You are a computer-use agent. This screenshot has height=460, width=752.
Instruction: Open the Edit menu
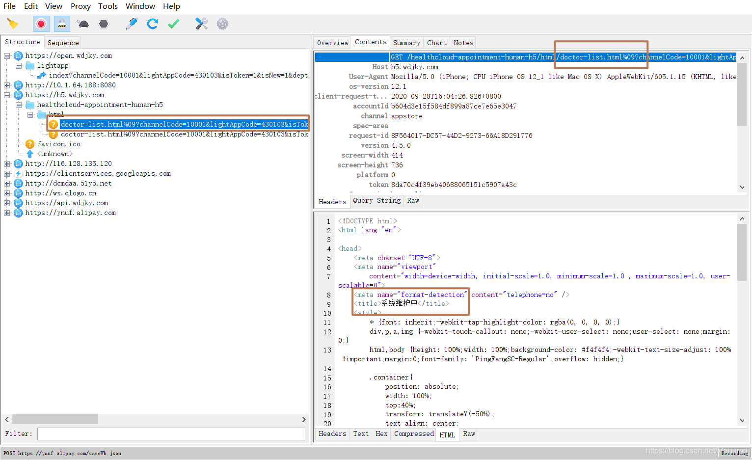point(31,6)
